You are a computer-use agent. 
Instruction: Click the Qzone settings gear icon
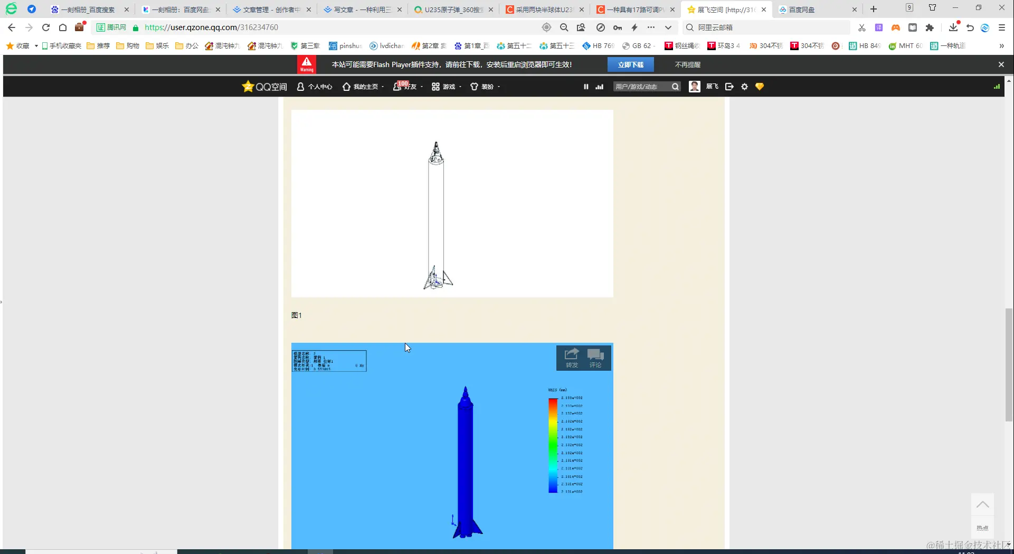744,87
